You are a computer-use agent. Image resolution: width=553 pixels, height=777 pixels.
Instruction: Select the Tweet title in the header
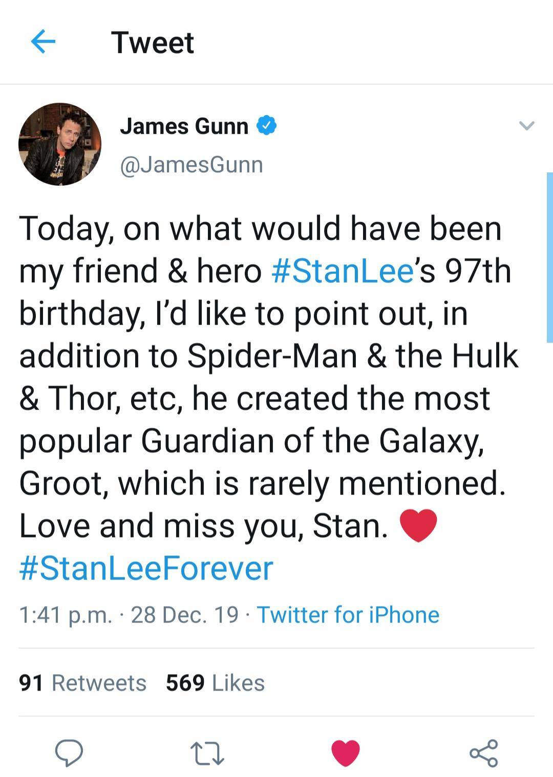[x=154, y=44]
